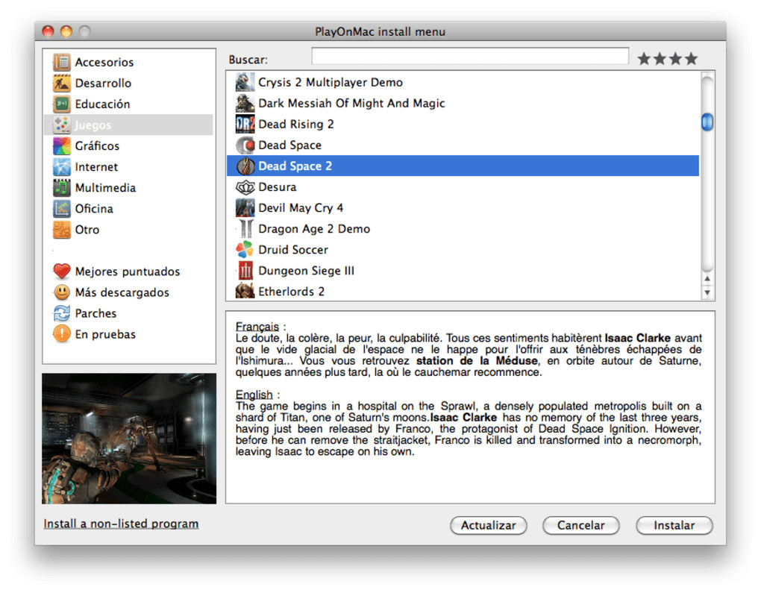
Task: Select the Druid Soccer text
Action: pos(293,249)
